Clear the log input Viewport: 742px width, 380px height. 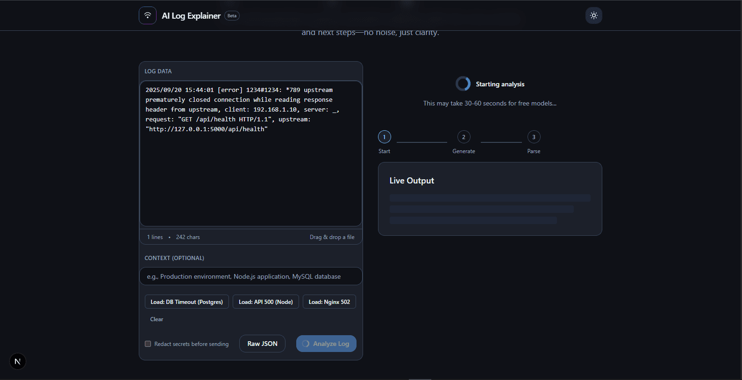click(157, 319)
